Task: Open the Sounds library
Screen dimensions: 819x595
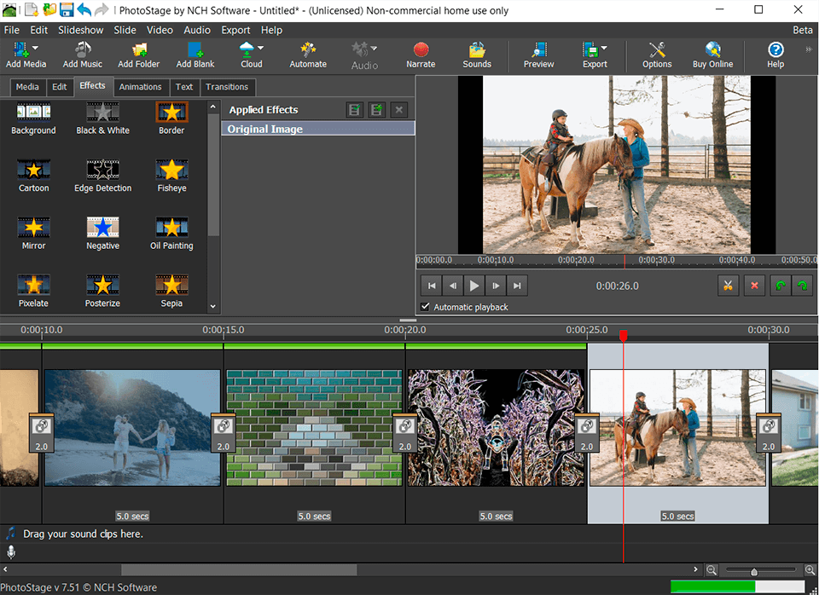Action: point(477,50)
